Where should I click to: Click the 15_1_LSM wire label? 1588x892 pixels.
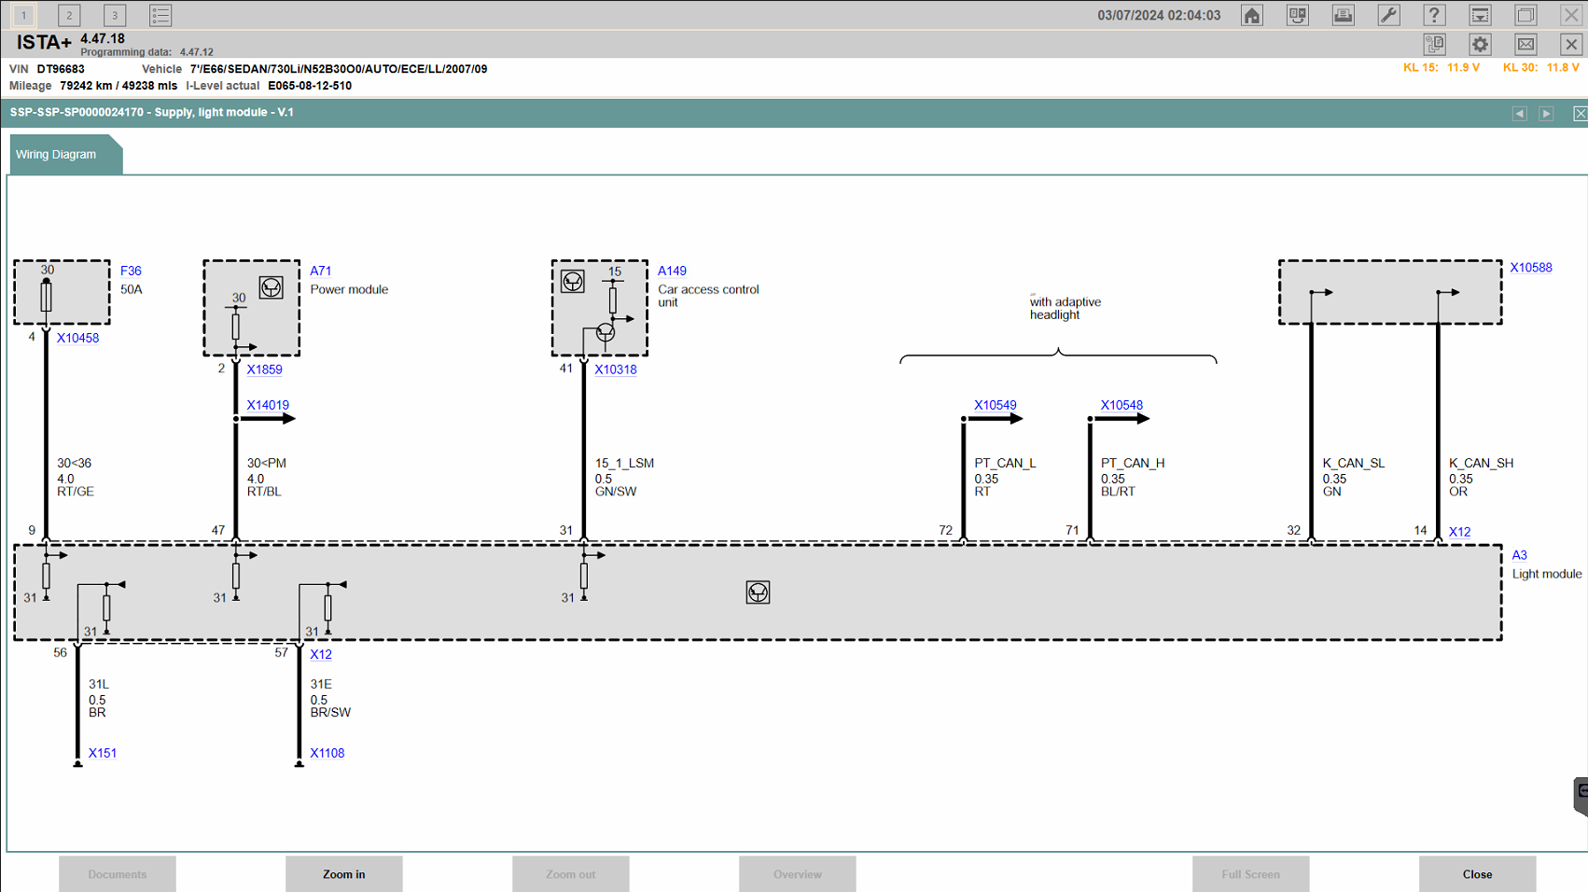[624, 463]
